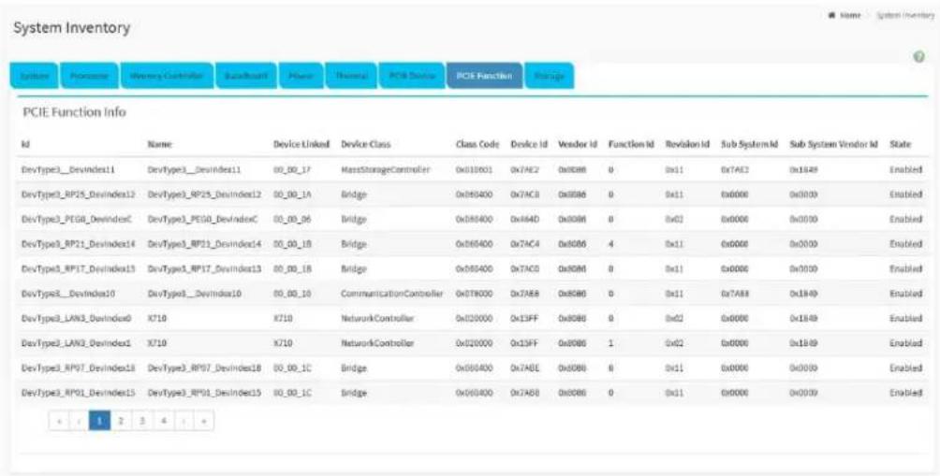The image size is (940, 476).
Task: Click the 00_00_06 device linked cell
Action: click(292, 220)
